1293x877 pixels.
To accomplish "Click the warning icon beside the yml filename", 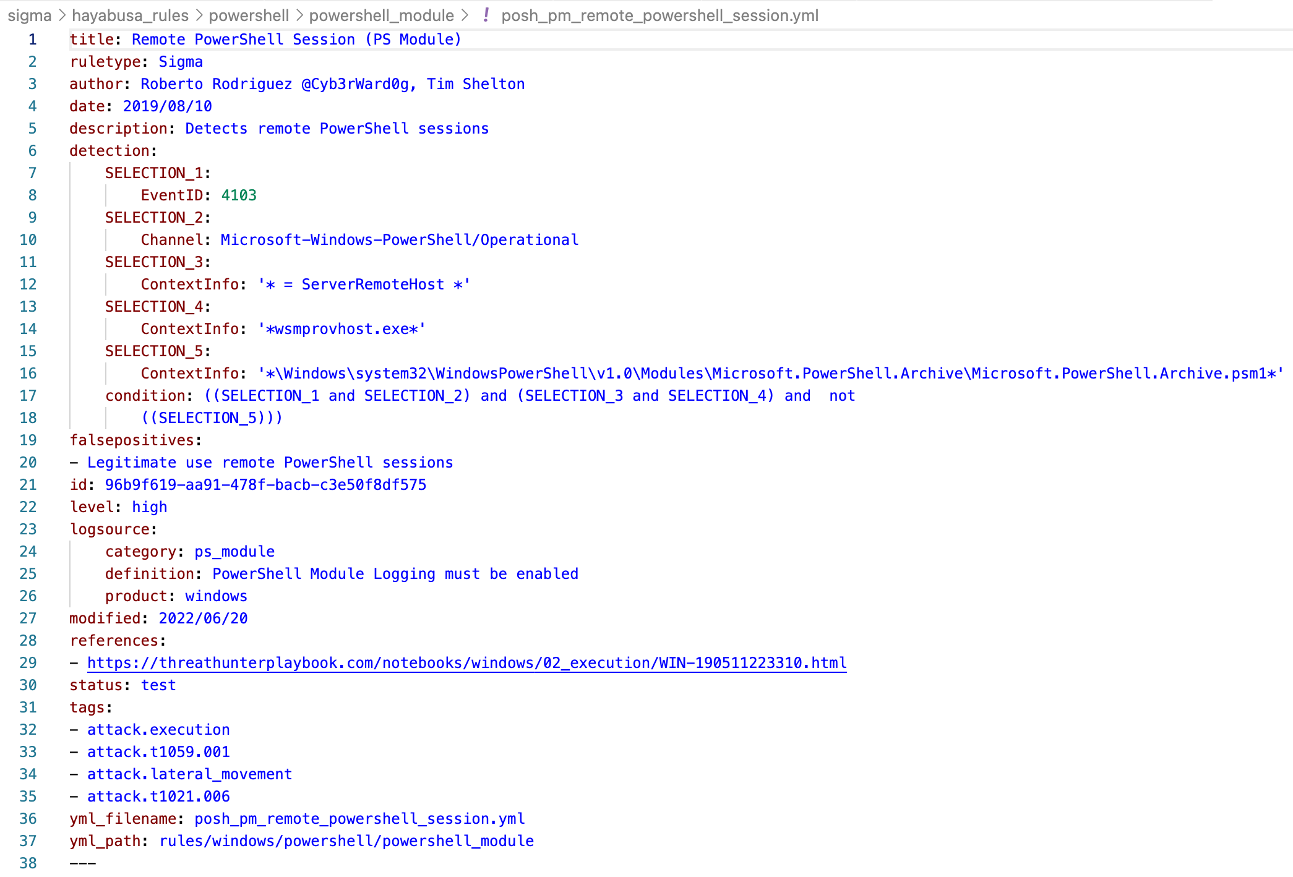I will tap(486, 15).
